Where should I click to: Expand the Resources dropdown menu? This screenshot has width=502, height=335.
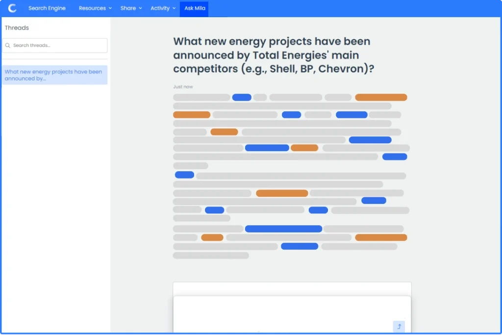tap(95, 8)
